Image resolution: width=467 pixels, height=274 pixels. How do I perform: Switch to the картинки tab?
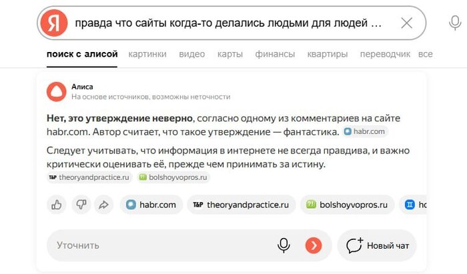[x=148, y=54]
